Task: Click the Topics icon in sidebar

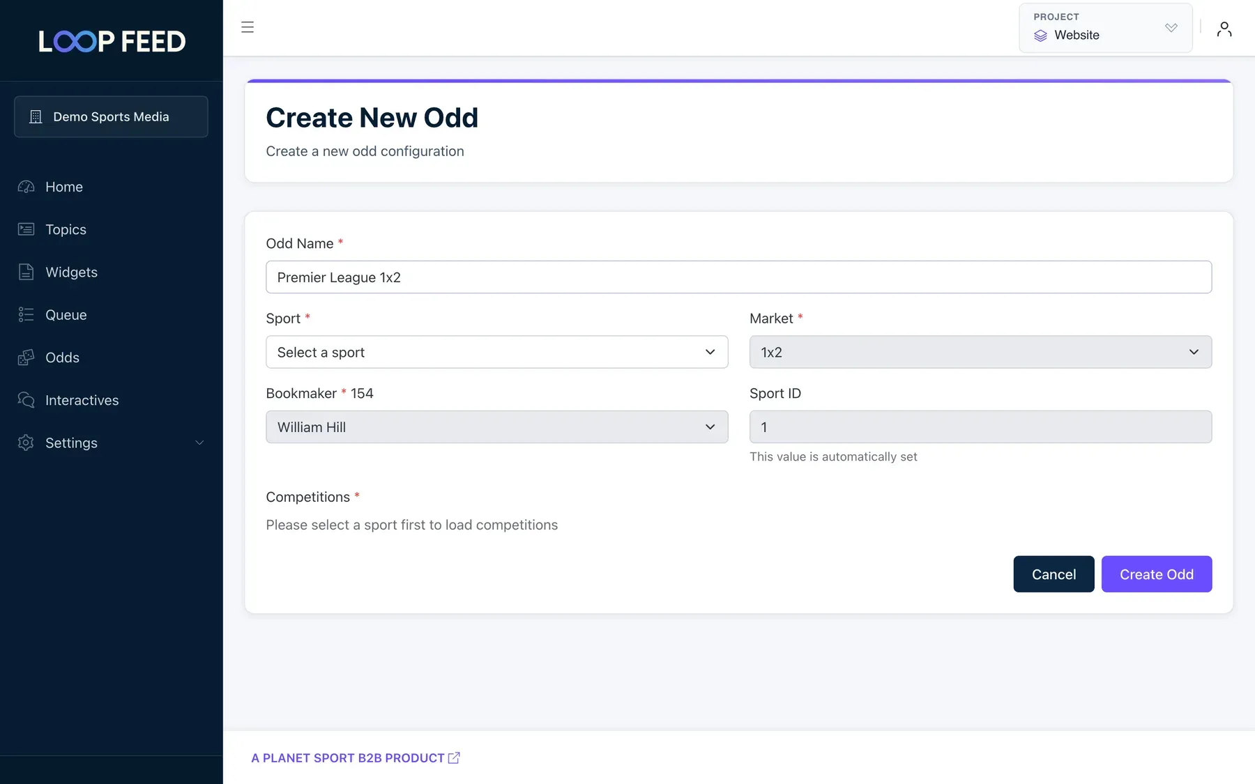Action: click(x=26, y=229)
